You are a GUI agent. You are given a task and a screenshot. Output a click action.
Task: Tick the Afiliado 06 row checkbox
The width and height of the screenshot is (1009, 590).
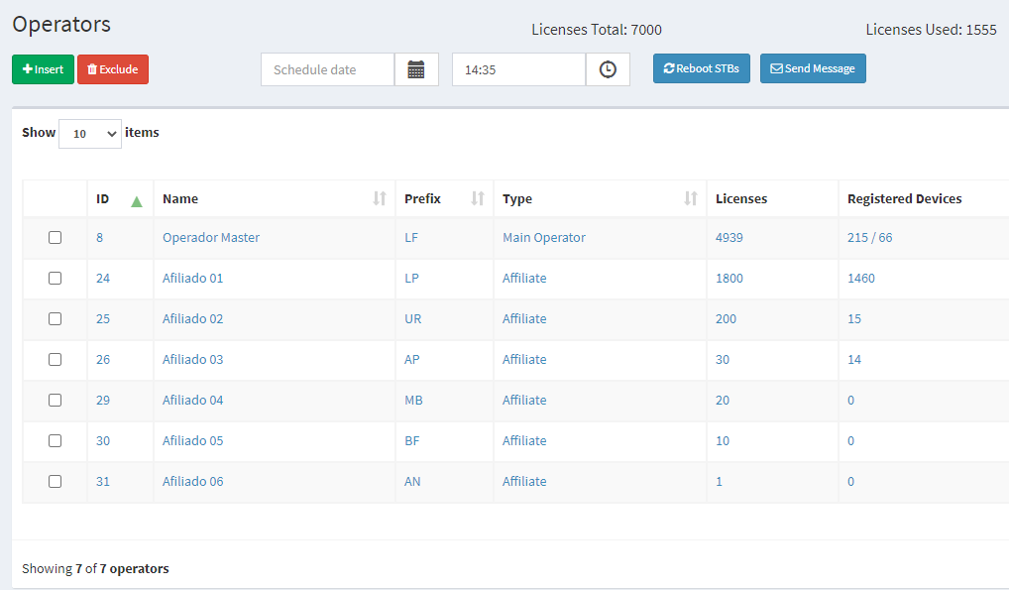click(55, 482)
